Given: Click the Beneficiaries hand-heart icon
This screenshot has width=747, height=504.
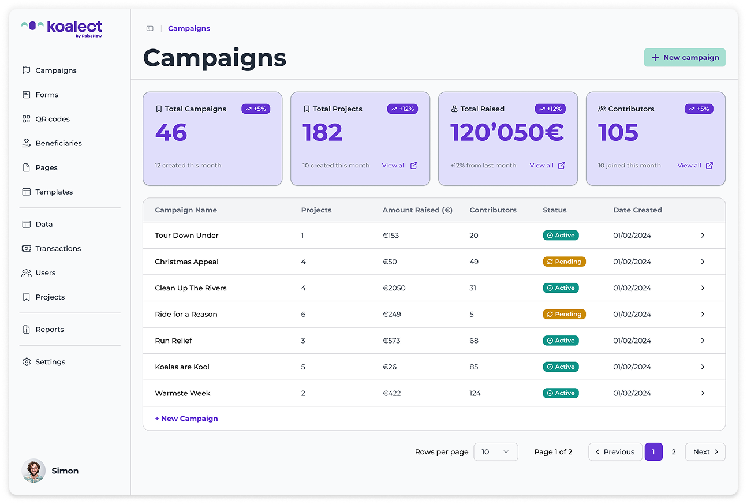Looking at the screenshot, I should click(x=26, y=143).
